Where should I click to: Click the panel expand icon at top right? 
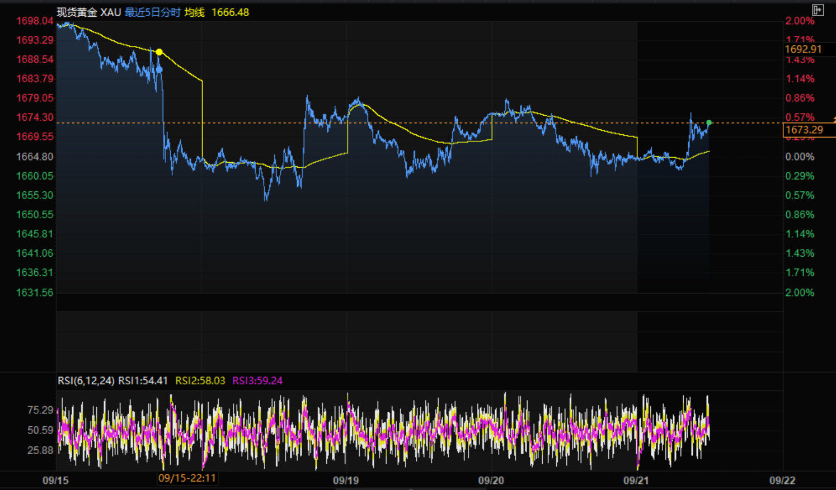(x=818, y=10)
